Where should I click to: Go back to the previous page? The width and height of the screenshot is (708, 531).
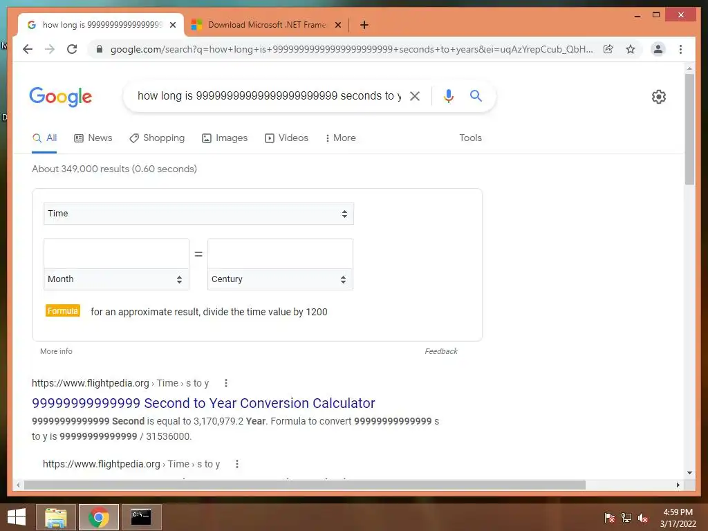(28, 49)
